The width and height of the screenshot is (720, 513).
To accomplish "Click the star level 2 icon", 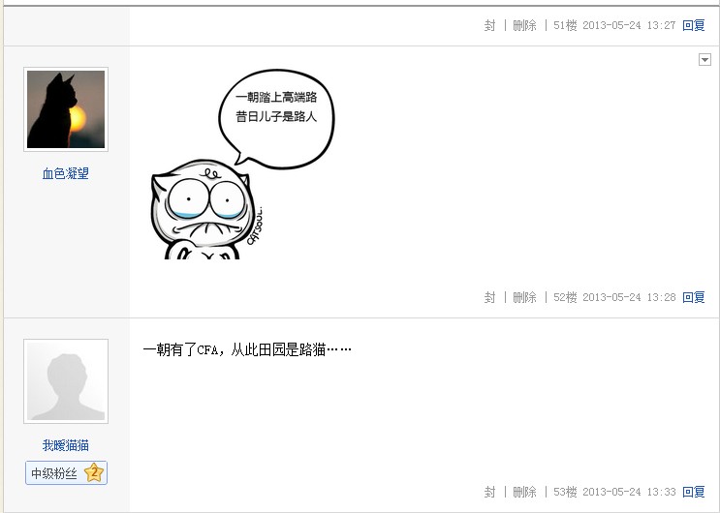I will [94, 472].
